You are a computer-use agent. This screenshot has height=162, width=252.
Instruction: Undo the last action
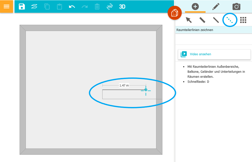[x=72, y=6]
